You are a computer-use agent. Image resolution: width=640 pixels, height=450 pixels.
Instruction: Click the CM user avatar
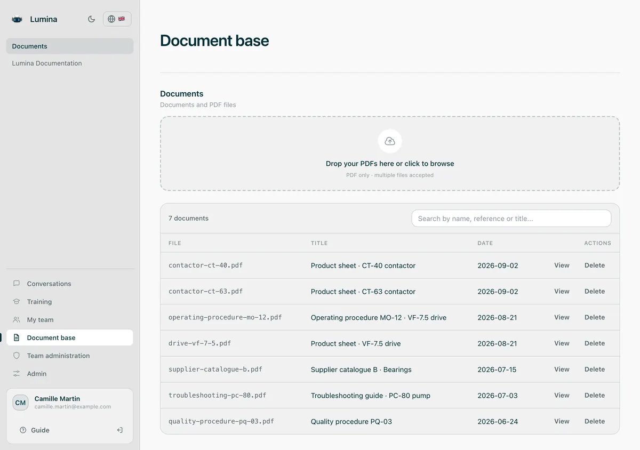point(20,403)
